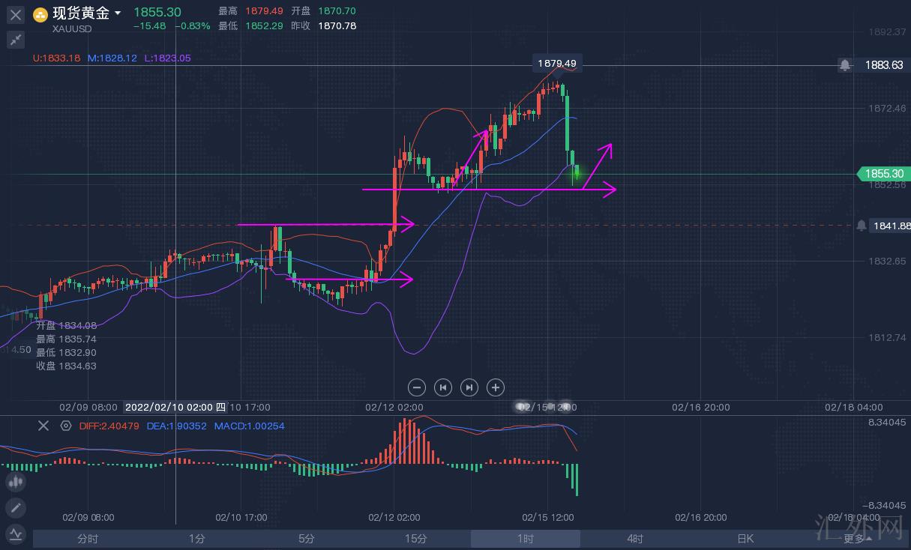Image resolution: width=911 pixels, height=550 pixels.
Task: Switch to the 15分 timeframe tab
Action: 415,539
